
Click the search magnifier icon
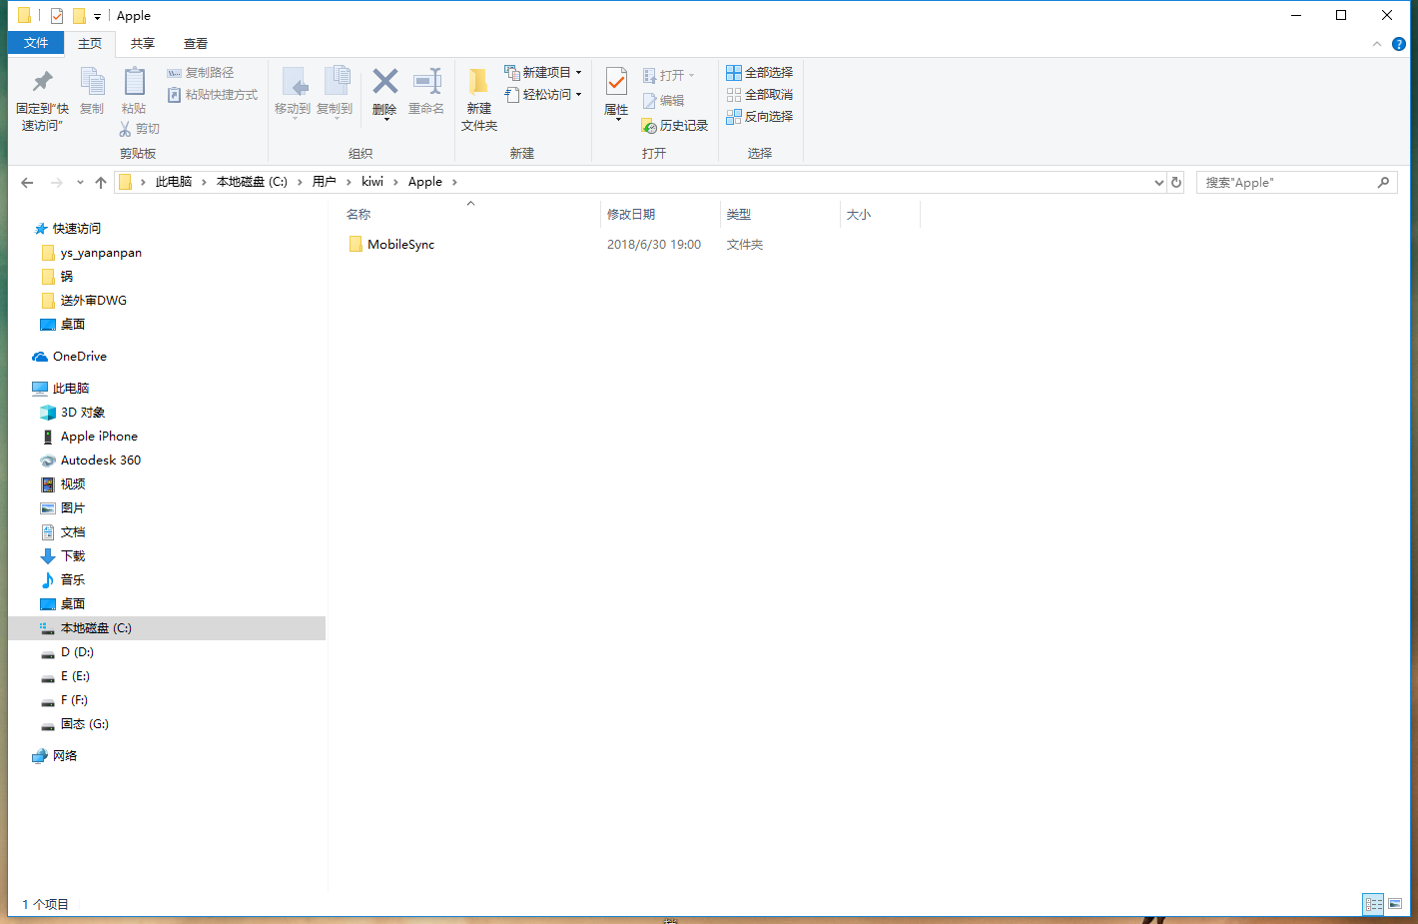(x=1383, y=183)
